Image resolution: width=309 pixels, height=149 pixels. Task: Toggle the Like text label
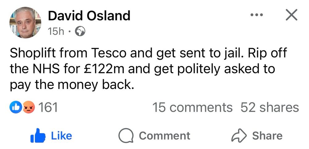point(61,136)
